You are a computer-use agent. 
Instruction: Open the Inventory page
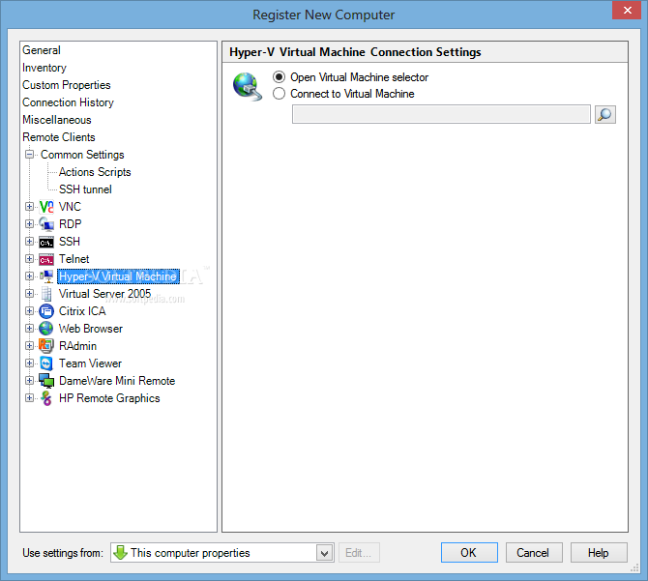pos(44,68)
